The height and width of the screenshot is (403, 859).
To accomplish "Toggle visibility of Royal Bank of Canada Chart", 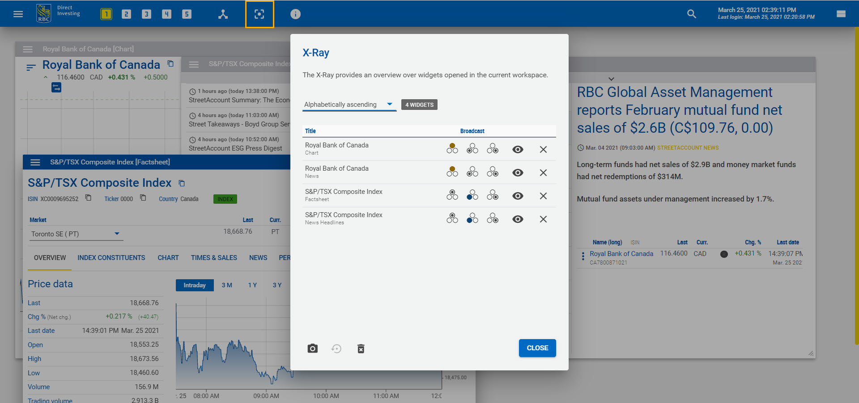I will (518, 150).
